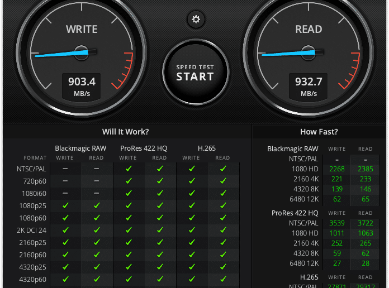Click the 221 write value for Blackmagic RAW 2160 4K
The image size is (389, 288).
tap(337, 179)
